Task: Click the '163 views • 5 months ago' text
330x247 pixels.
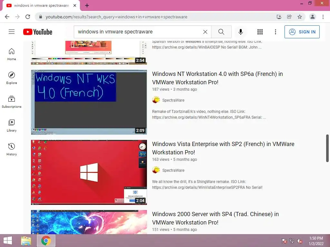Action: [x=174, y=160]
